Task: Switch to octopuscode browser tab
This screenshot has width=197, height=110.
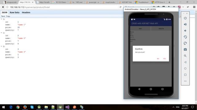Action: [x=10, y=2]
